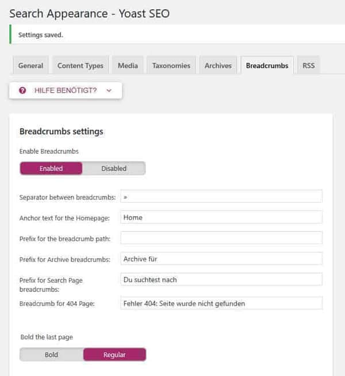345x376 pixels.
Task: Open the Content Types tab
Action: coord(80,66)
